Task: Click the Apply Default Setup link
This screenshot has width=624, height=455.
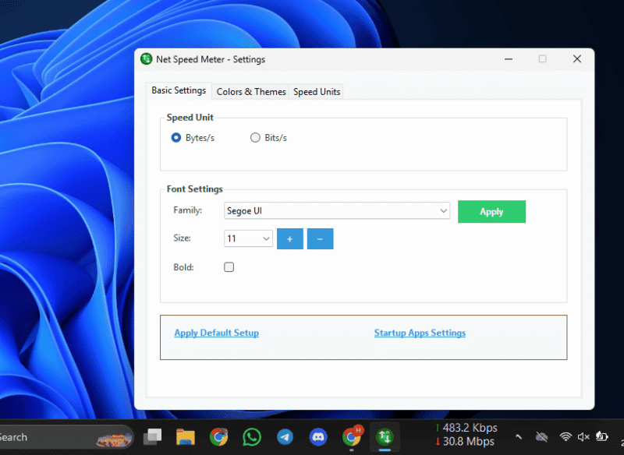Action: tap(216, 333)
